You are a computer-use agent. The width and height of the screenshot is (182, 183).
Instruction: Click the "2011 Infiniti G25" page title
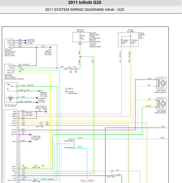85,2
